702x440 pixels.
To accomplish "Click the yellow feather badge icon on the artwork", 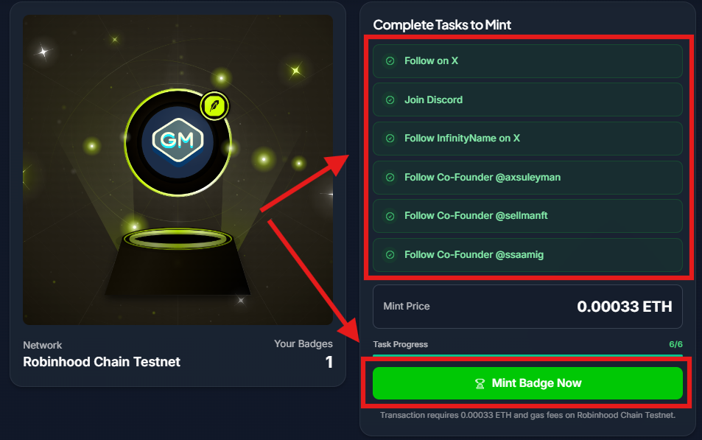I will pos(214,106).
